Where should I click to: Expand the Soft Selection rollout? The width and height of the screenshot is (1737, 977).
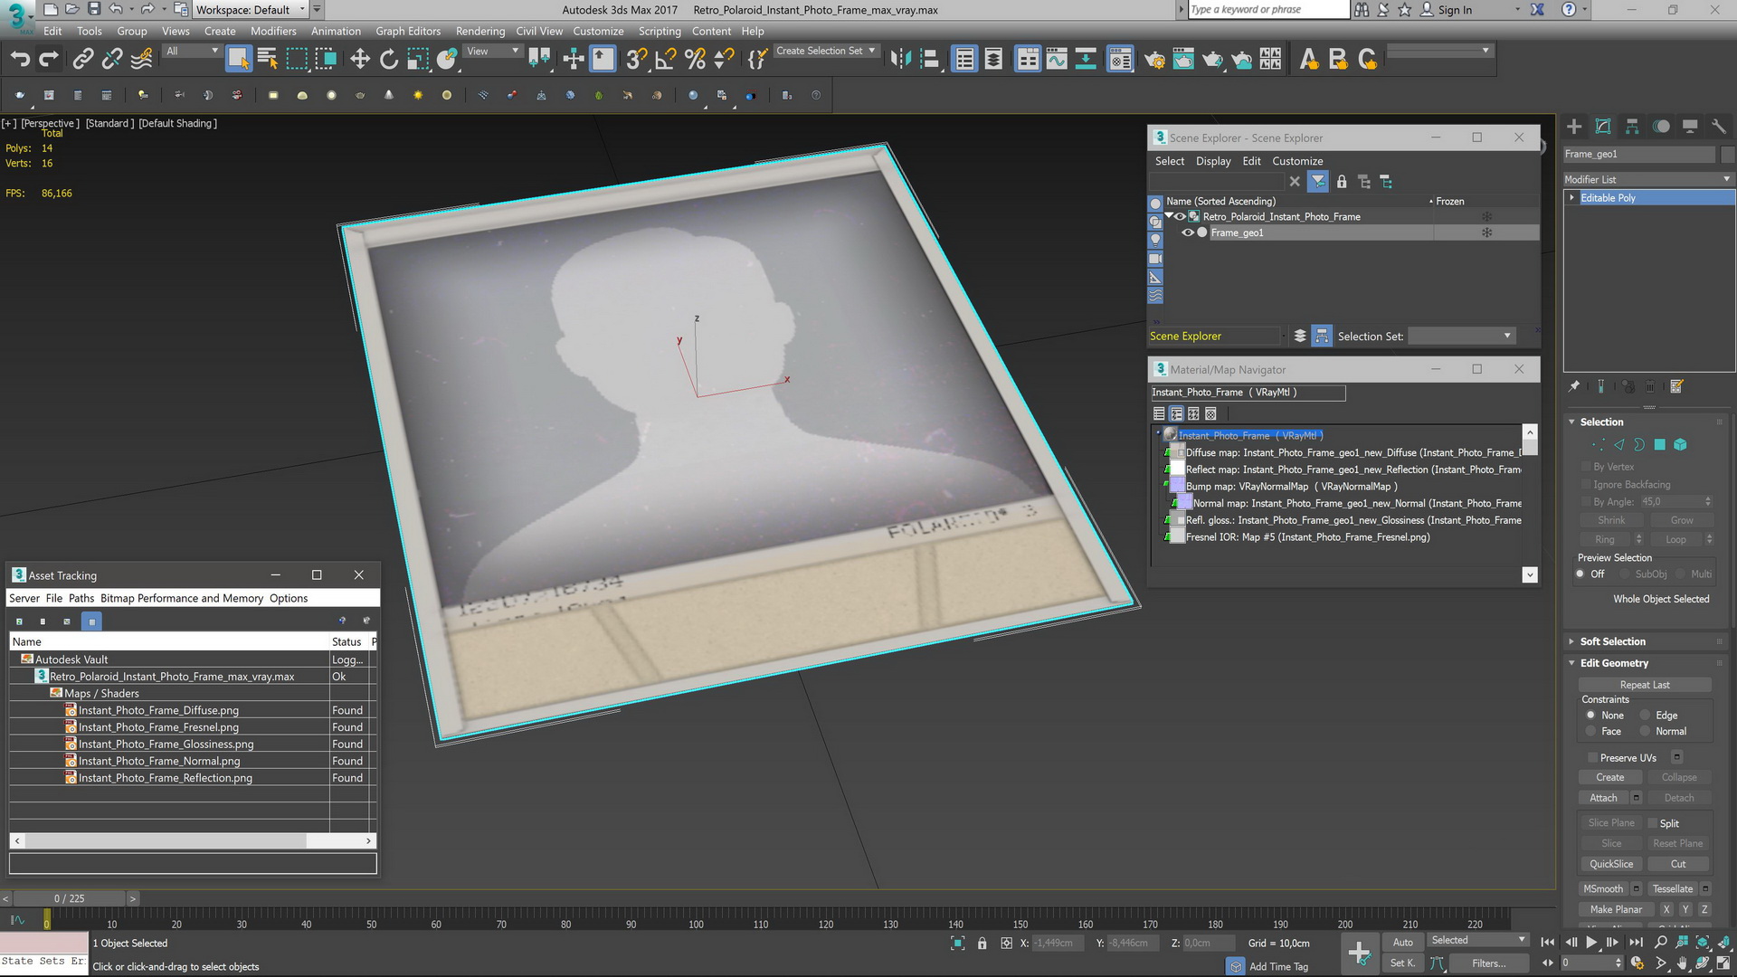point(1612,641)
